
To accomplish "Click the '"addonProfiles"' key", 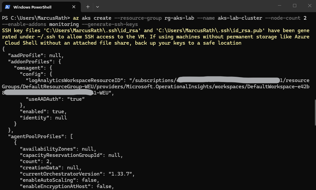I will click(30, 62).
